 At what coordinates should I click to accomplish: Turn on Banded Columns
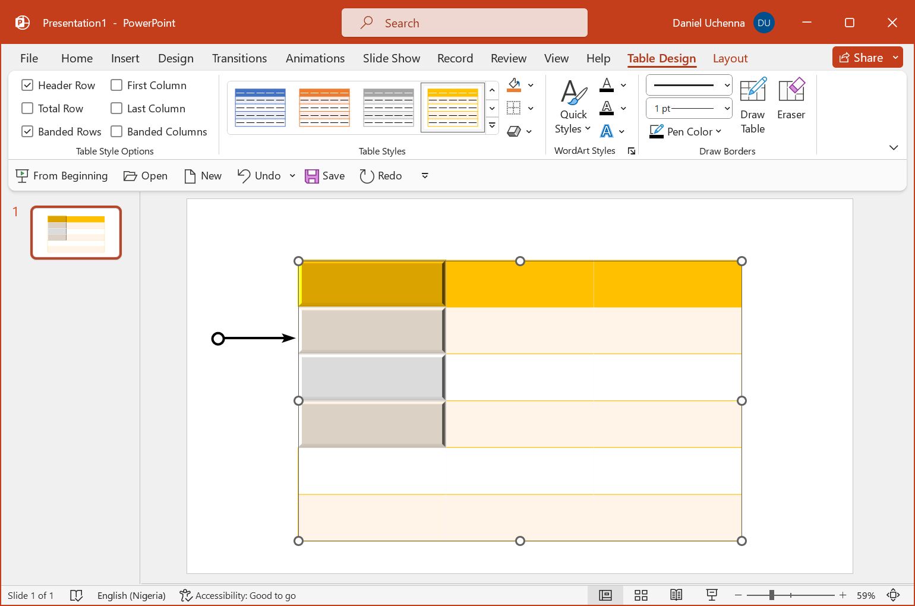[x=117, y=132]
